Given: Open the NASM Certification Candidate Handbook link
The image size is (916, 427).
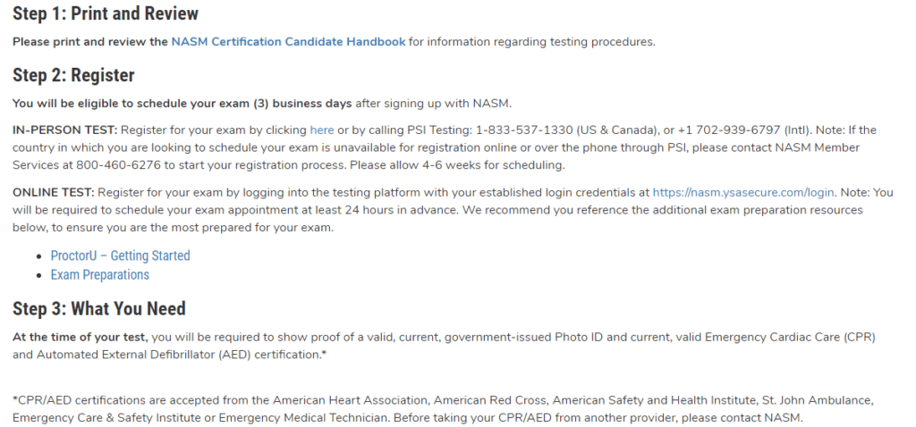Looking at the screenshot, I should tap(288, 42).
